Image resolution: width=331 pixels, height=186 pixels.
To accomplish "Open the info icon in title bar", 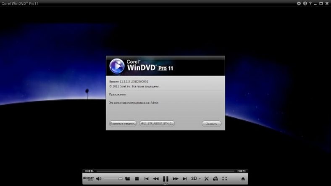I will [x=305, y=3].
